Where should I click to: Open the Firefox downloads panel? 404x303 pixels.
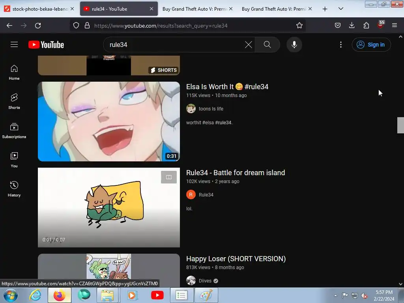tap(352, 26)
